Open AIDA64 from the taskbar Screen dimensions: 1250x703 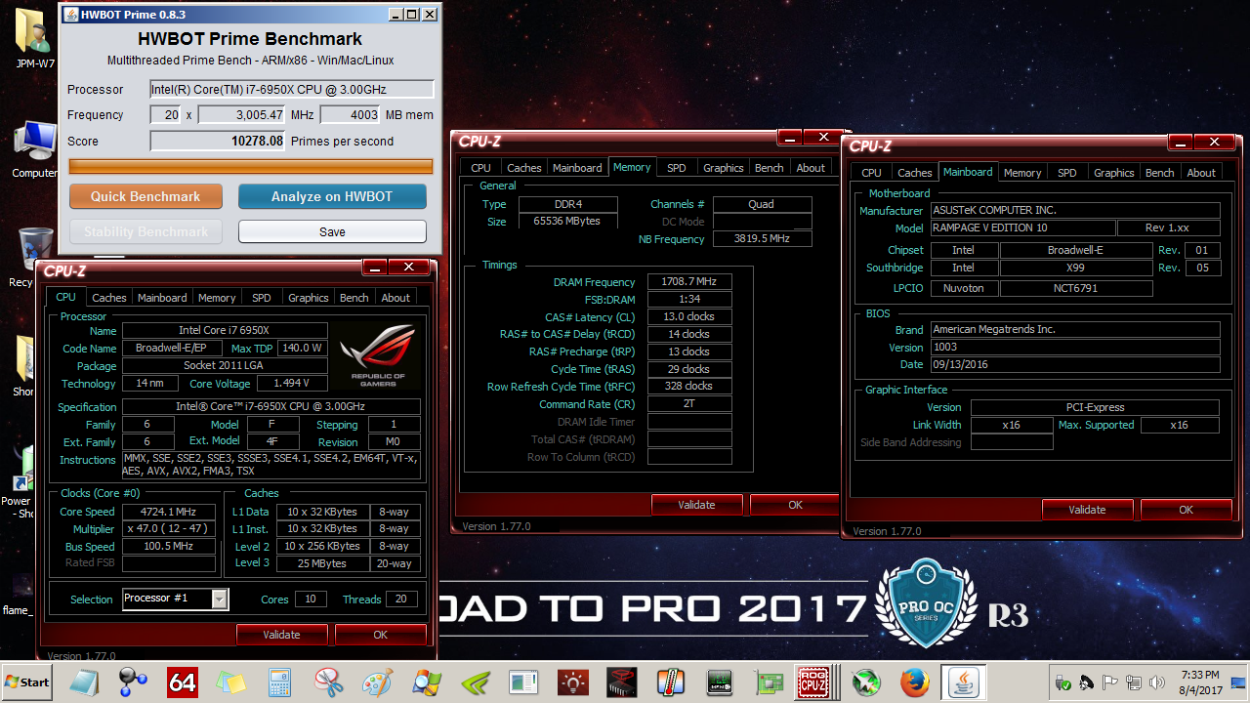pyautogui.click(x=183, y=682)
